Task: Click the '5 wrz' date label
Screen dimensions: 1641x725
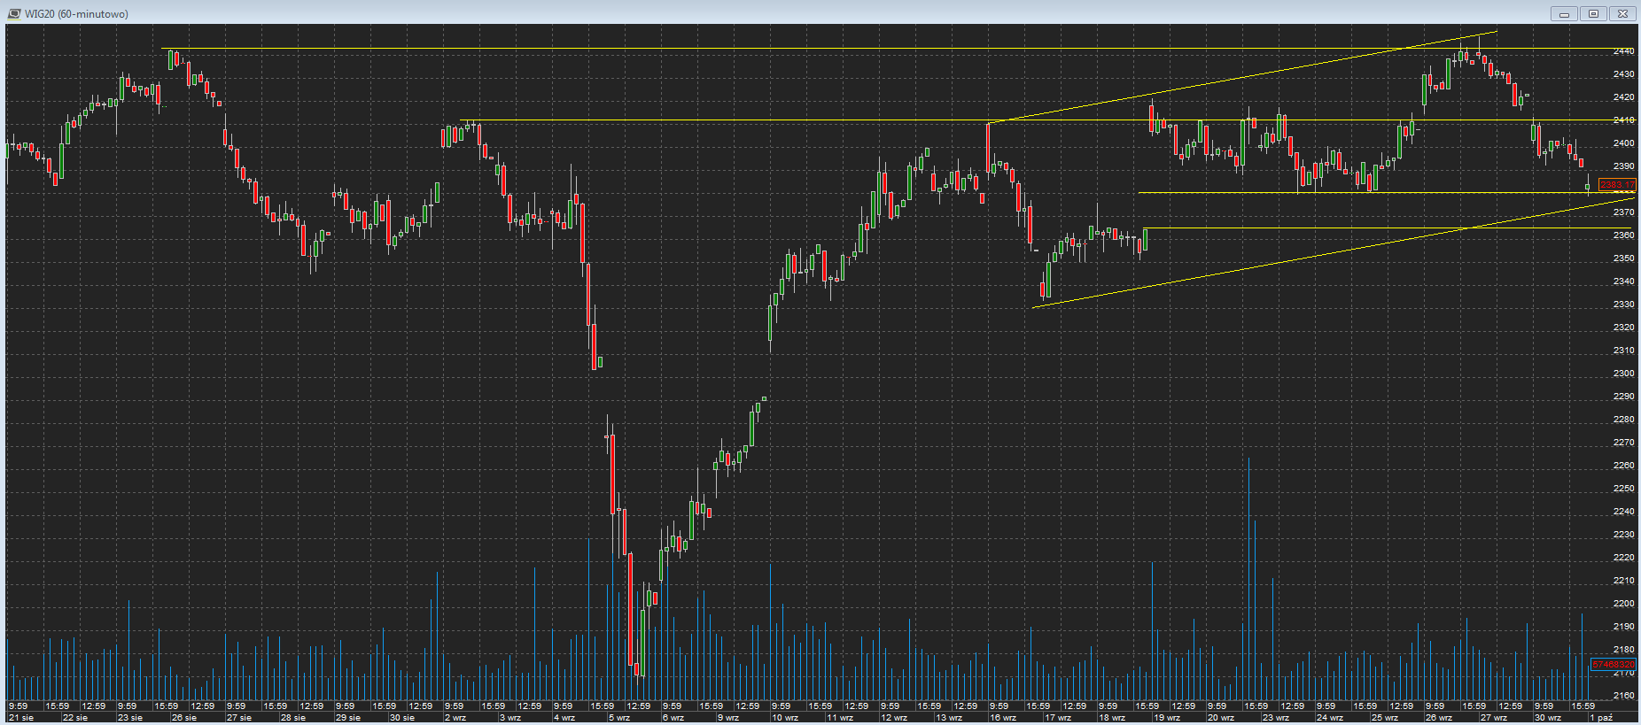Action: 620,718
